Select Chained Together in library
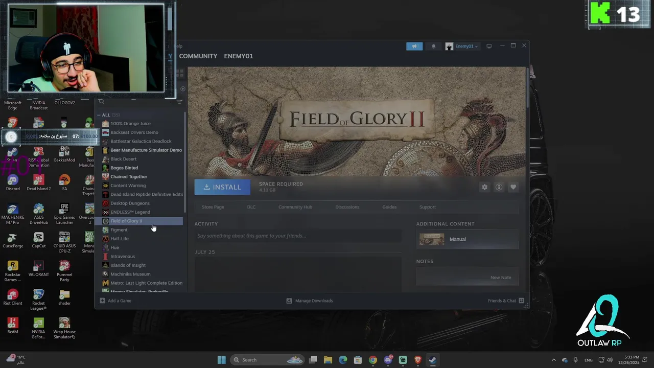654x368 pixels. [x=129, y=177]
